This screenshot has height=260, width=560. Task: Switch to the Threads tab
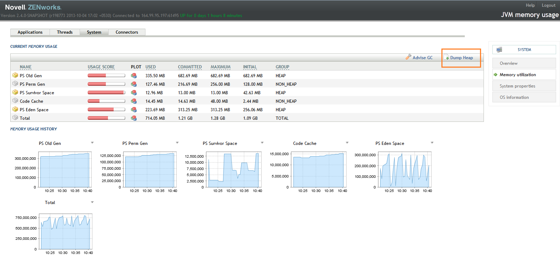tap(65, 32)
